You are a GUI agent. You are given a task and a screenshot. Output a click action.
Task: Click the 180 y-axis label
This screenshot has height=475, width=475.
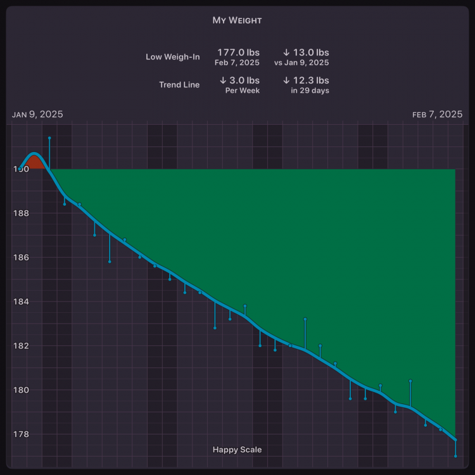pos(20,390)
